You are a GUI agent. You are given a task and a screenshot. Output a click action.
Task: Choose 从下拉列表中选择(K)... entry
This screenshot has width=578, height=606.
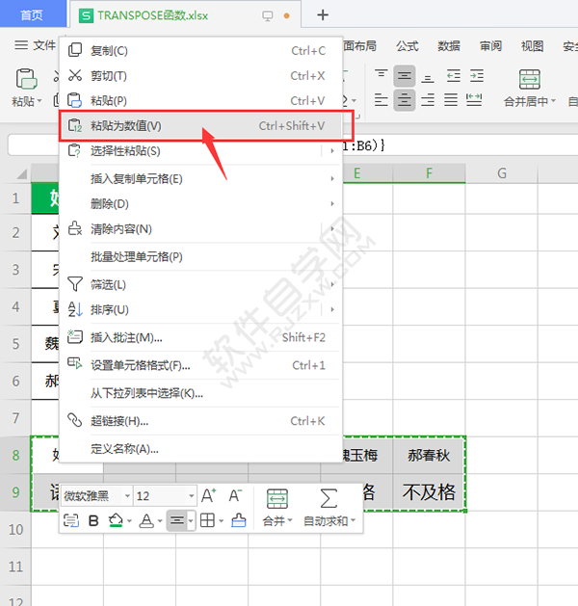pyautogui.click(x=201, y=393)
